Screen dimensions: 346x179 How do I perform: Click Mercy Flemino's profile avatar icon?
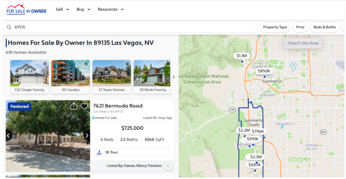168,166
